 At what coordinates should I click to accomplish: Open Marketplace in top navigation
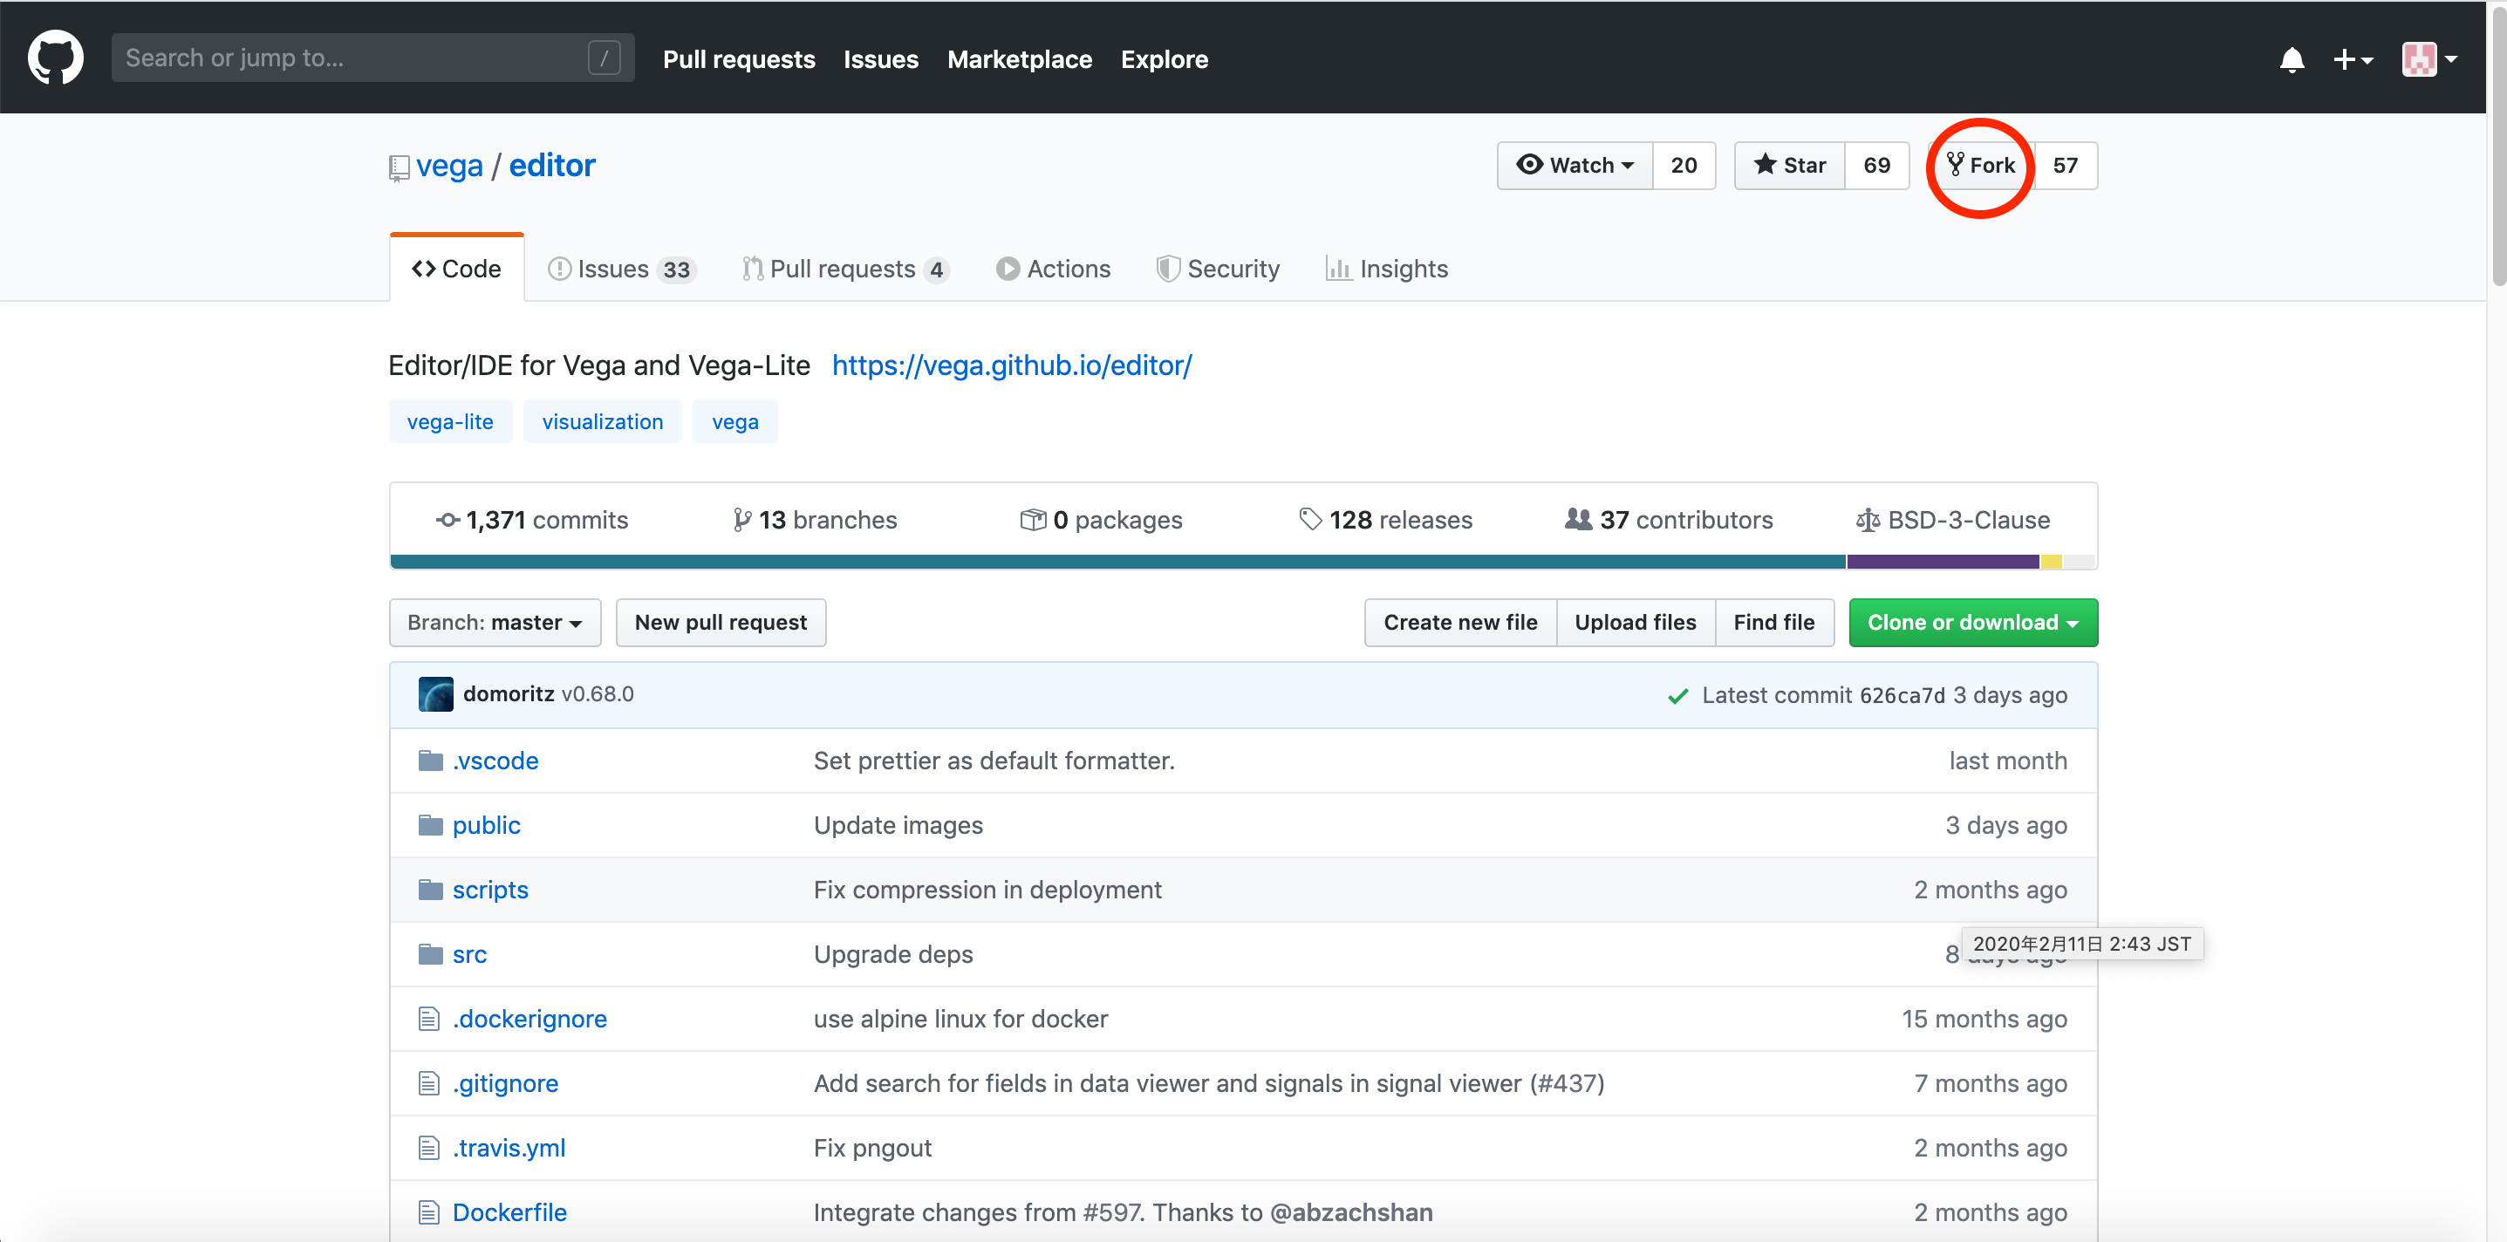pyautogui.click(x=1019, y=59)
